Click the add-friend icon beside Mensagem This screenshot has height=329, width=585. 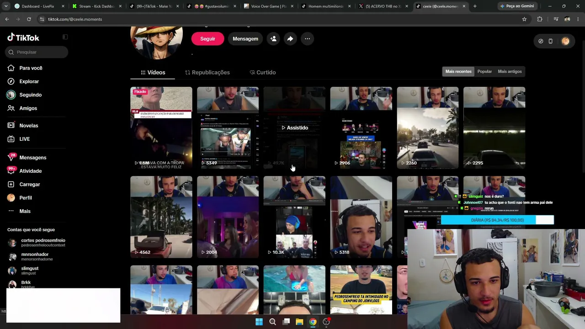[x=273, y=39]
